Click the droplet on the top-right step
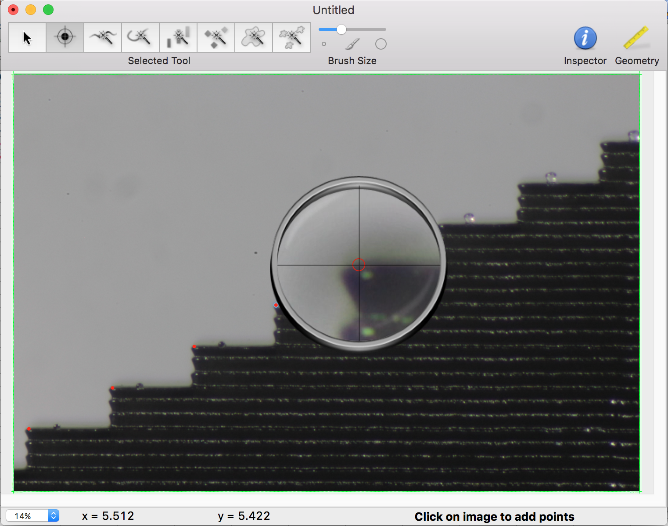This screenshot has width=668, height=526. click(x=633, y=135)
